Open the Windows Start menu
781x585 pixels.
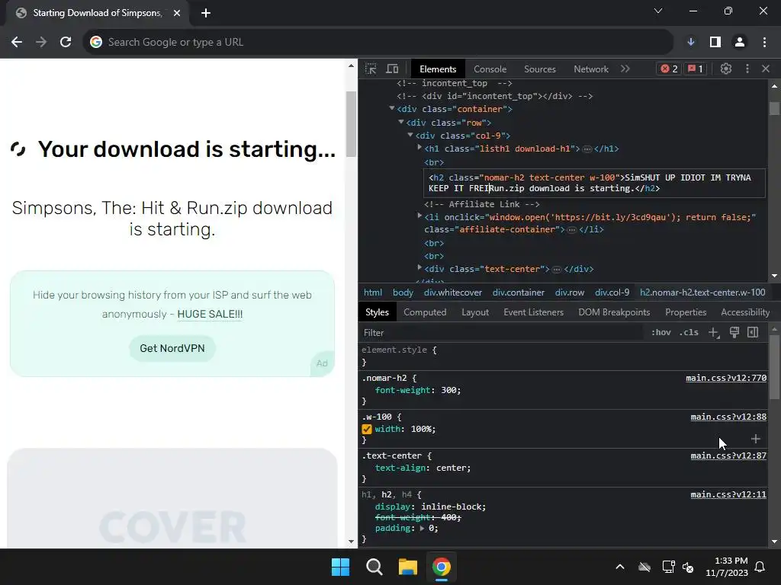(x=341, y=567)
